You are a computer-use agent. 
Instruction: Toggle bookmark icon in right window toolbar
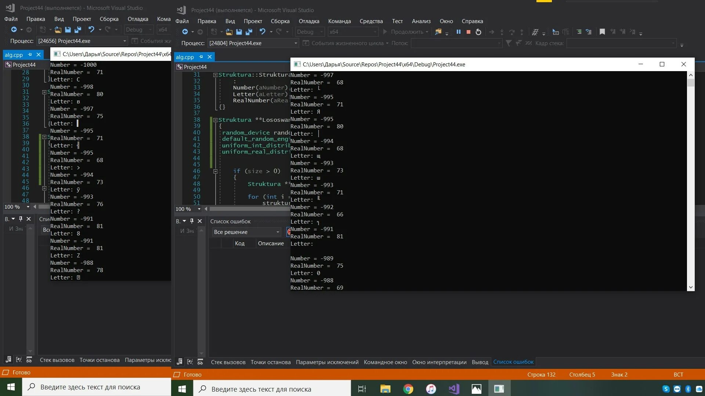(602, 32)
